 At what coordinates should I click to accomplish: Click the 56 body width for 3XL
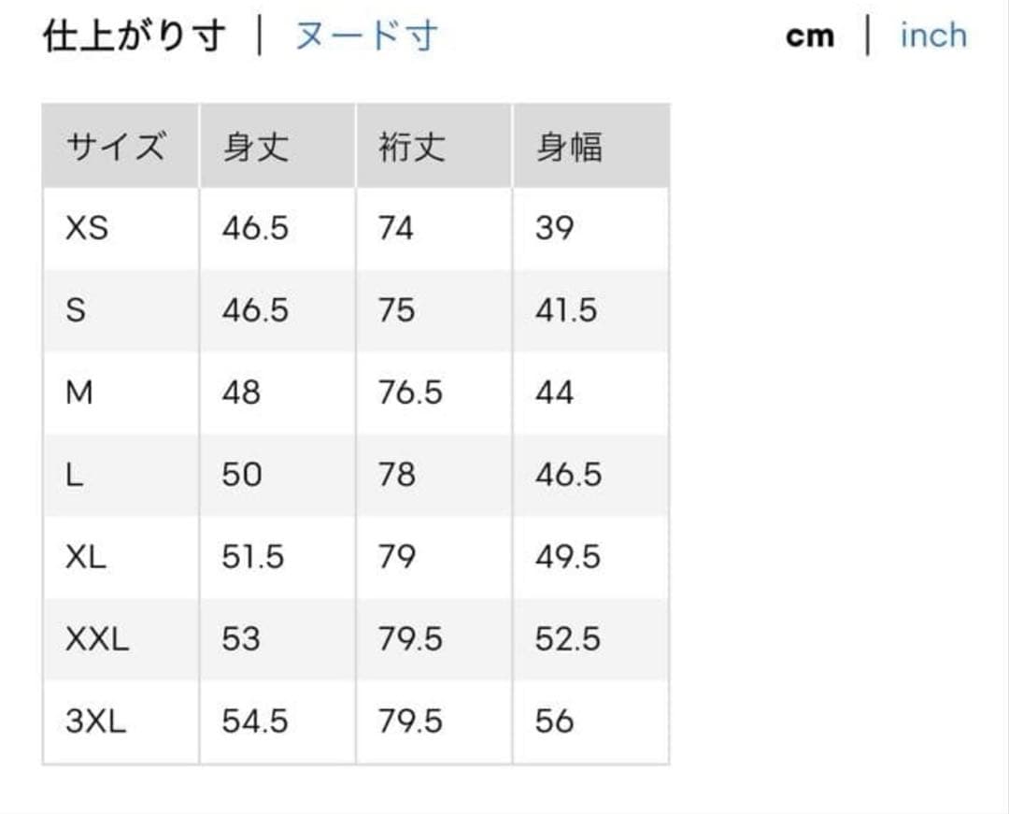554,721
